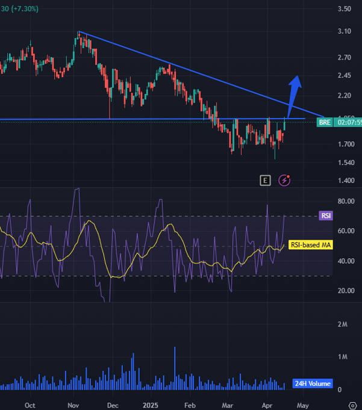This screenshot has height=410, width=362.
Task: Click the 40.00 RSI axis label
Action: [346, 261]
